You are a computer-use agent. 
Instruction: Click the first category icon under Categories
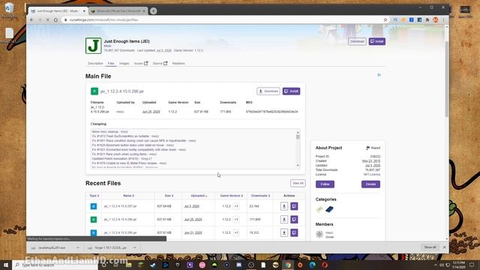click(x=319, y=209)
